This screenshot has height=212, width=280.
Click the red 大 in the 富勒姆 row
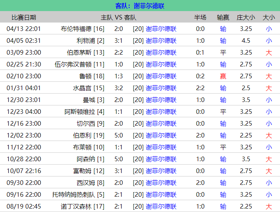click(x=269, y=171)
